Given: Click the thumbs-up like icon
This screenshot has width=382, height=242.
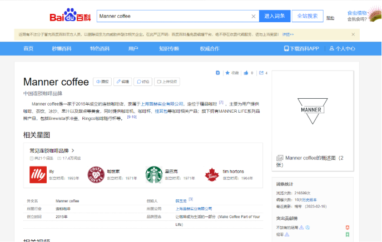Looking at the screenshot, I should point(246,73).
